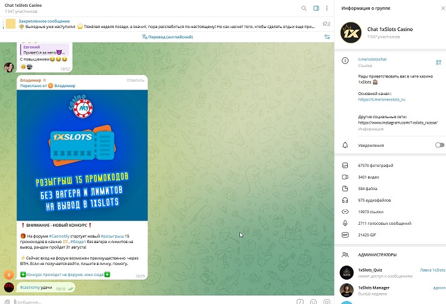Open the three-dot chat menu

tap(327, 9)
